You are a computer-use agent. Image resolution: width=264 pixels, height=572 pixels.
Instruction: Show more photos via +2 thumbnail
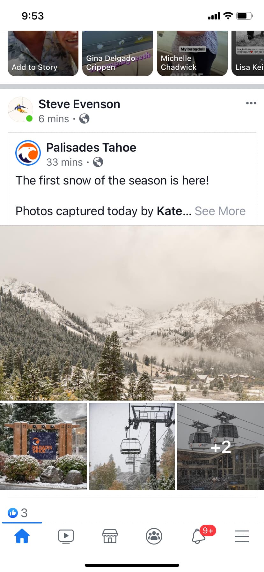tap(221, 447)
